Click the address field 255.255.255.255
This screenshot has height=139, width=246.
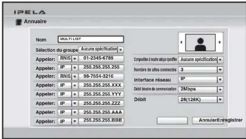[101, 67]
